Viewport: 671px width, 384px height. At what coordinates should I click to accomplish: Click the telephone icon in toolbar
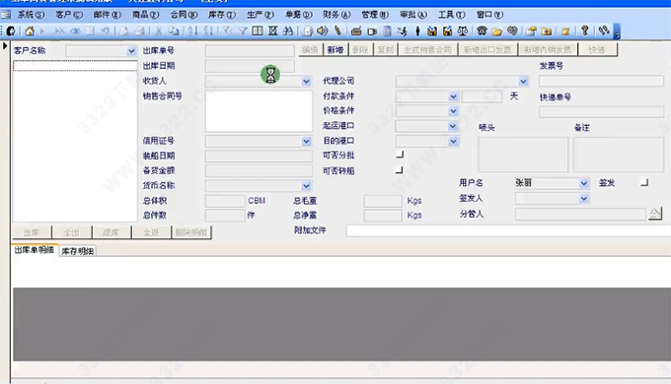[482, 31]
